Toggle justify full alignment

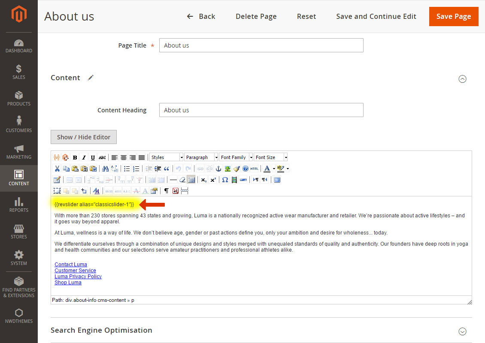tap(141, 158)
